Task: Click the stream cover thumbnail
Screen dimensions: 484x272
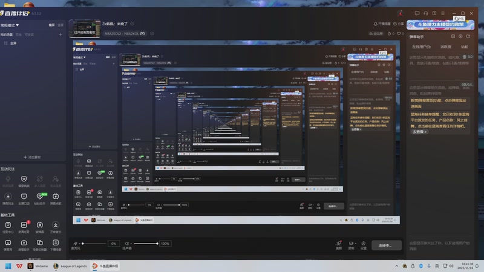Action: point(85,28)
